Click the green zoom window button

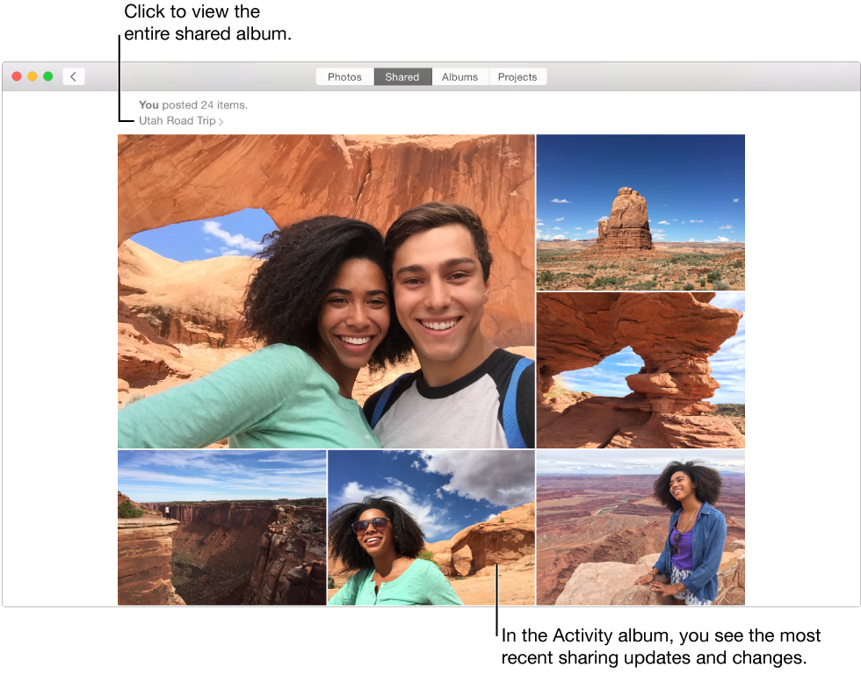tap(48, 76)
